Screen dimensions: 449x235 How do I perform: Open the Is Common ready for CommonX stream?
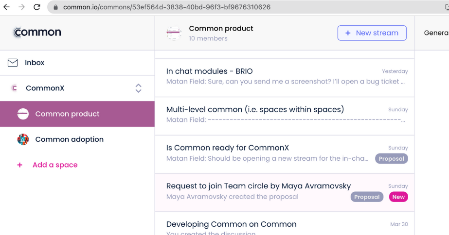coord(285,154)
